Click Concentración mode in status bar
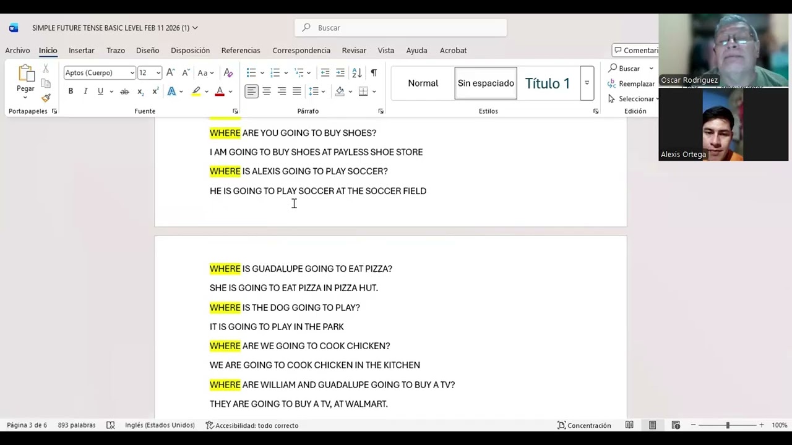The height and width of the screenshot is (445, 792). tap(584, 425)
